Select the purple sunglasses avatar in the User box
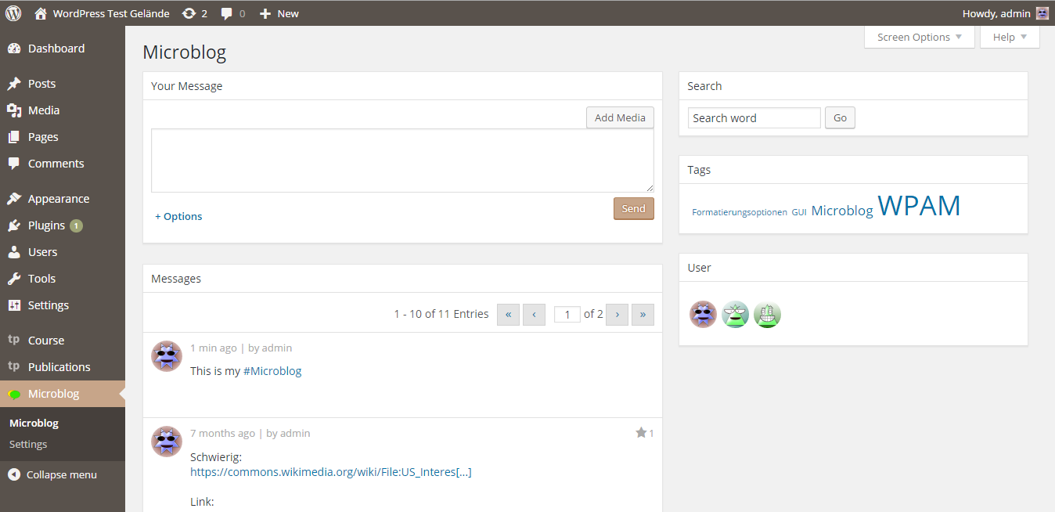The height and width of the screenshot is (512, 1055). (x=703, y=314)
